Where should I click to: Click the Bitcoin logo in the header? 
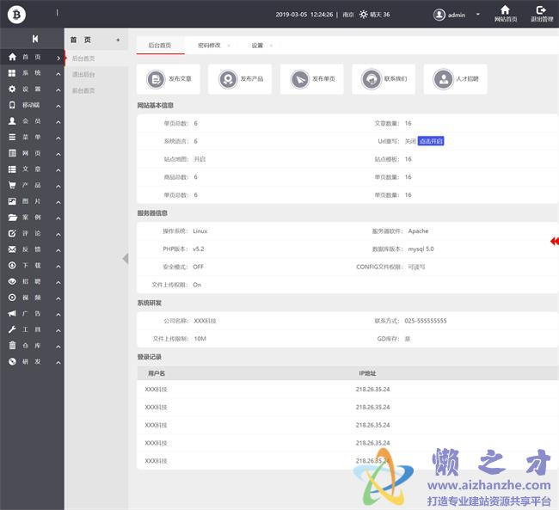coord(16,15)
